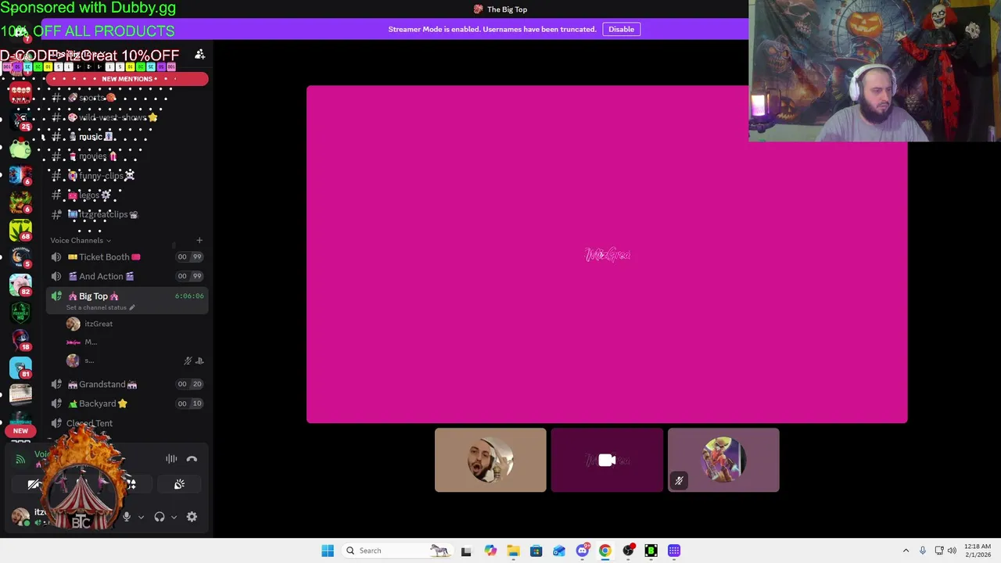Image resolution: width=1001 pixels, height=563 pixels.
Task: Open File Explorer from taskbar
Action: (513, 550)
